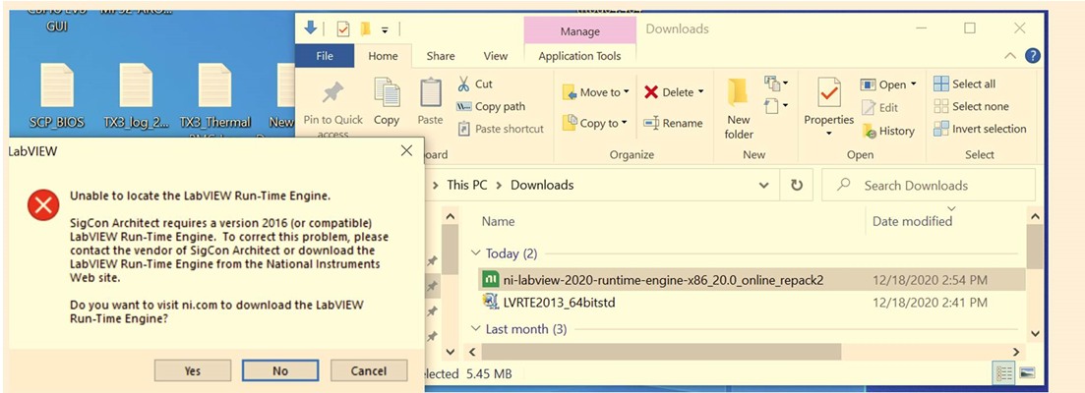Select ni-labview-2020-runtime-engine file

point(750,280)
